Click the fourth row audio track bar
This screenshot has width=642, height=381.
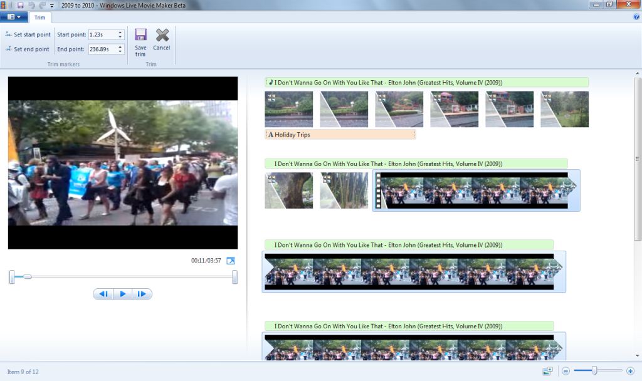[x=409, y=326]
